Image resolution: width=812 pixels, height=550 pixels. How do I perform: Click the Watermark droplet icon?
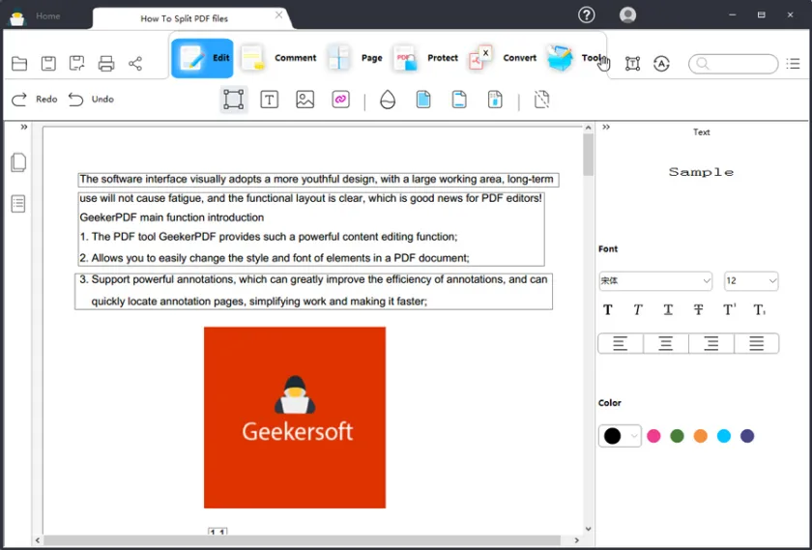coord(388,100)
